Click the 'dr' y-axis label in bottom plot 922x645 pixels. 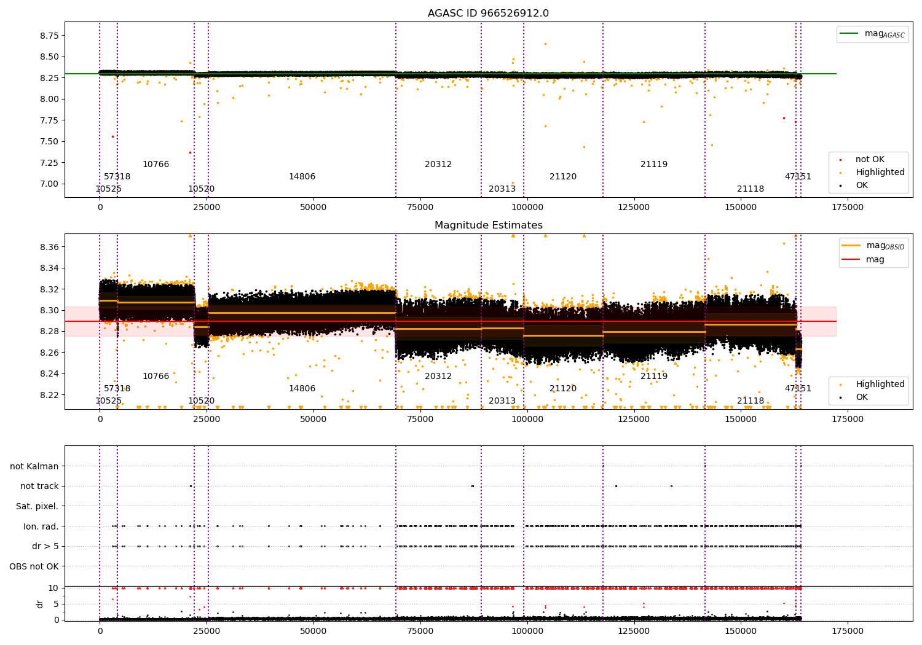pyautogui.click(x=40, y=604)
